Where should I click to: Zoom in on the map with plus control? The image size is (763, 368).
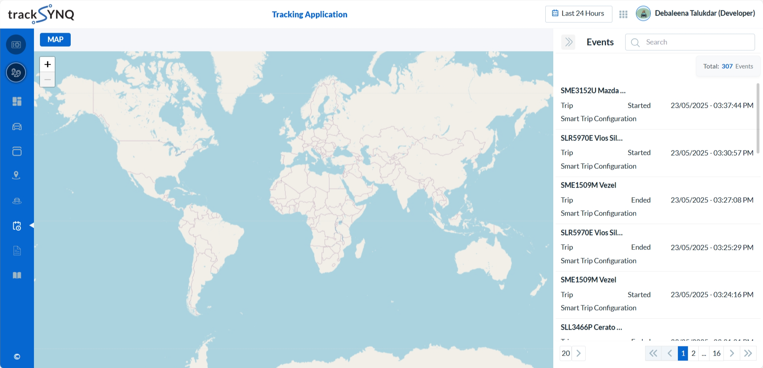47,64
